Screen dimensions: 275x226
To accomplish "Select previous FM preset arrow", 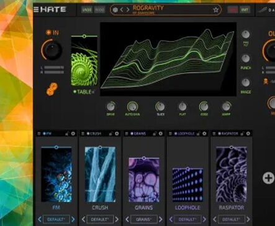I will 40,219.
